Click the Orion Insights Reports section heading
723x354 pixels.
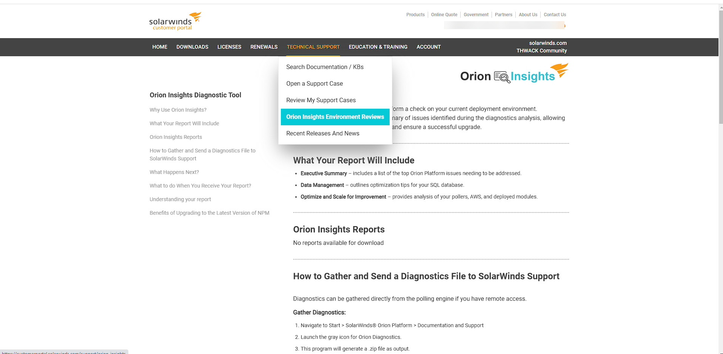(339, 229)
